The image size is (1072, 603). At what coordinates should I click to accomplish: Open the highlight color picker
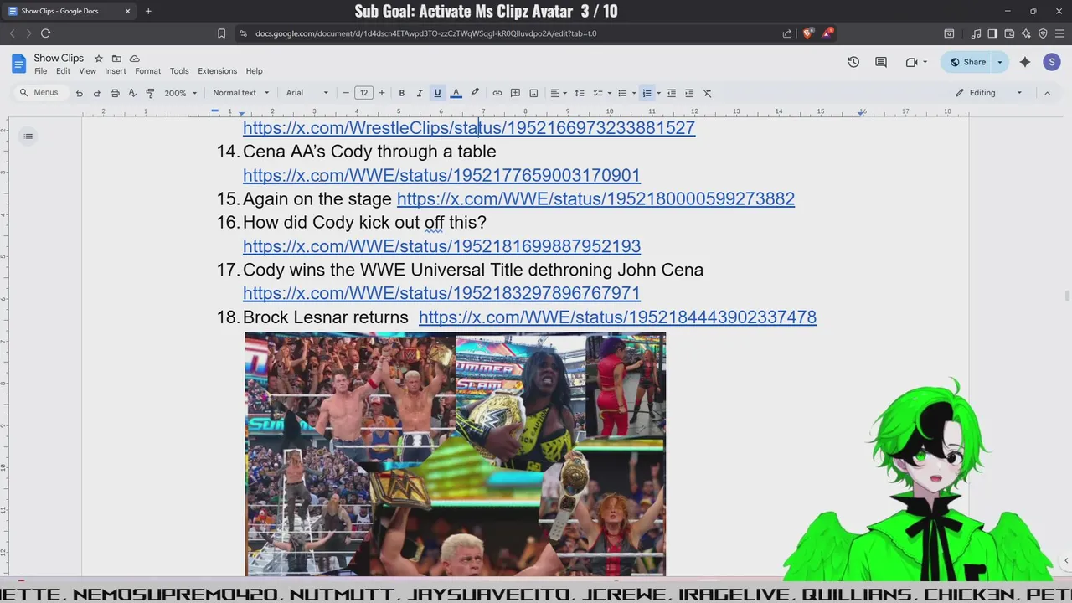click(475, 93)
